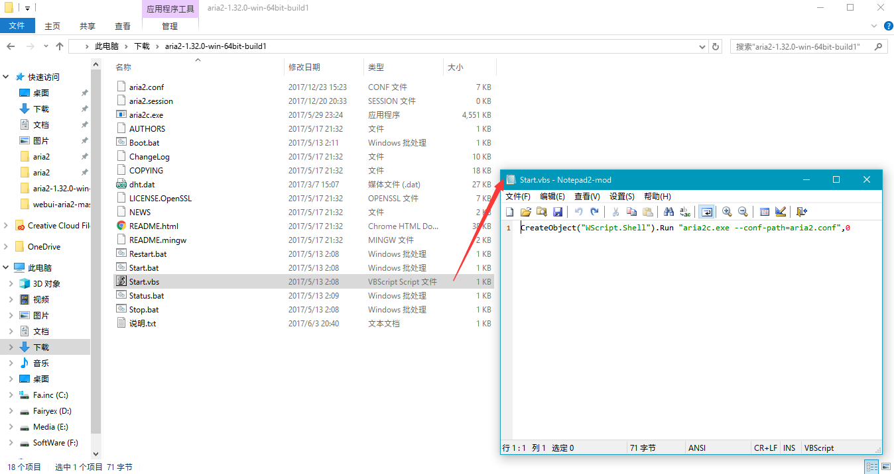Click the Undo arrow in Notepad2 toolbar
Image resolution: width=894 pixels, height=474 pixels.
tap(578, 212)
